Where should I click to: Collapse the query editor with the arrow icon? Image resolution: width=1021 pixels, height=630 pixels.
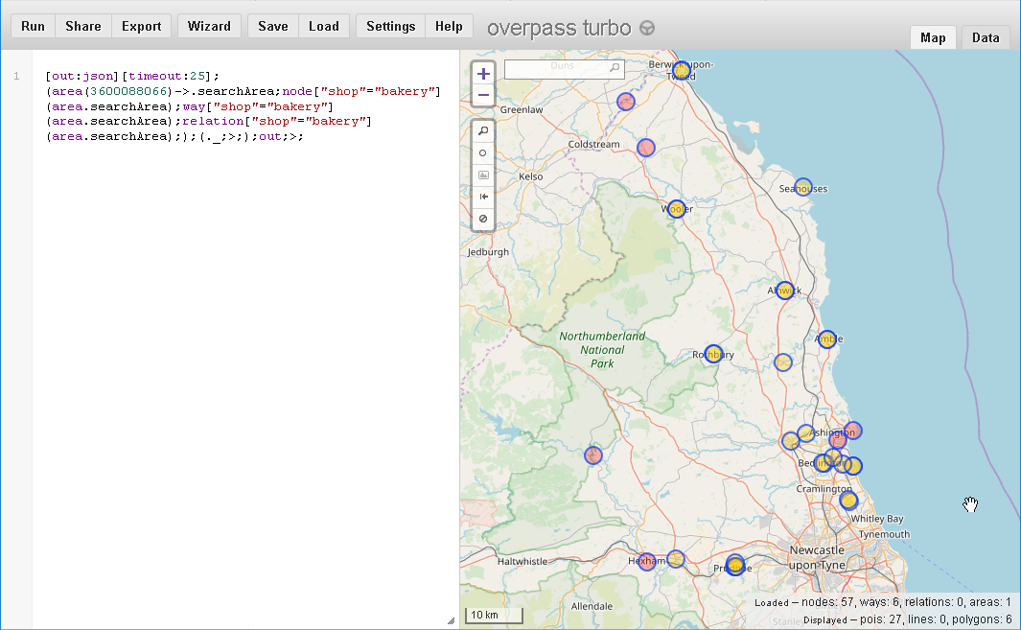tap(483, 196)
